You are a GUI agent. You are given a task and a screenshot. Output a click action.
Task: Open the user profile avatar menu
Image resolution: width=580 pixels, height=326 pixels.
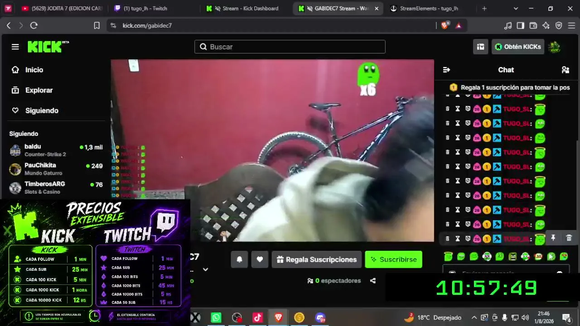point(555,47)
